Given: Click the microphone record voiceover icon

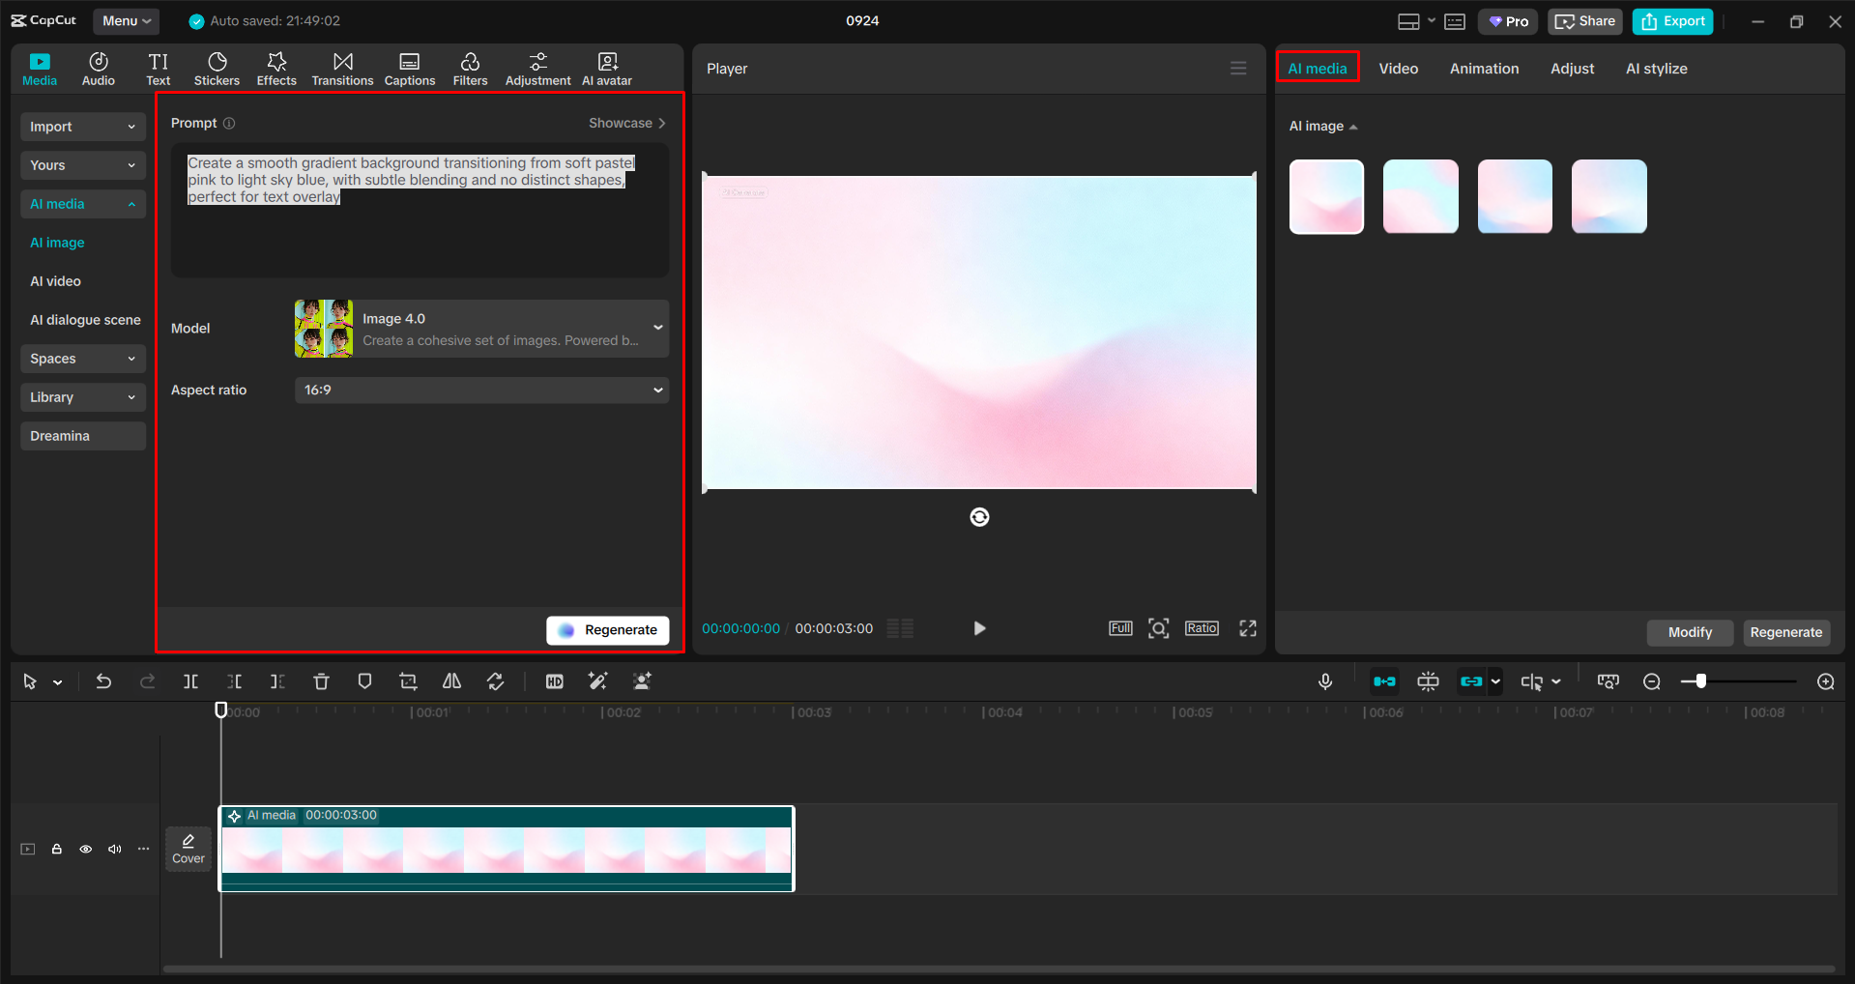Looking at the screenshot, I should pyautogui.click(x=1325, y=681).
